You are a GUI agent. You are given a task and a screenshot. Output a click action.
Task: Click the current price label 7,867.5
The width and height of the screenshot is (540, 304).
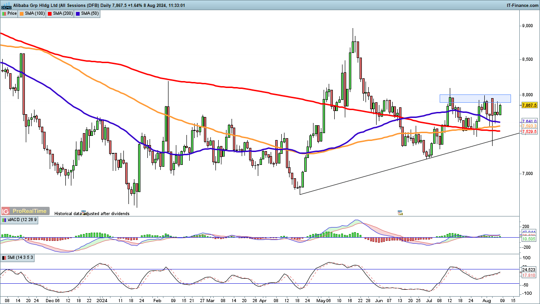[x=530, y=105]
